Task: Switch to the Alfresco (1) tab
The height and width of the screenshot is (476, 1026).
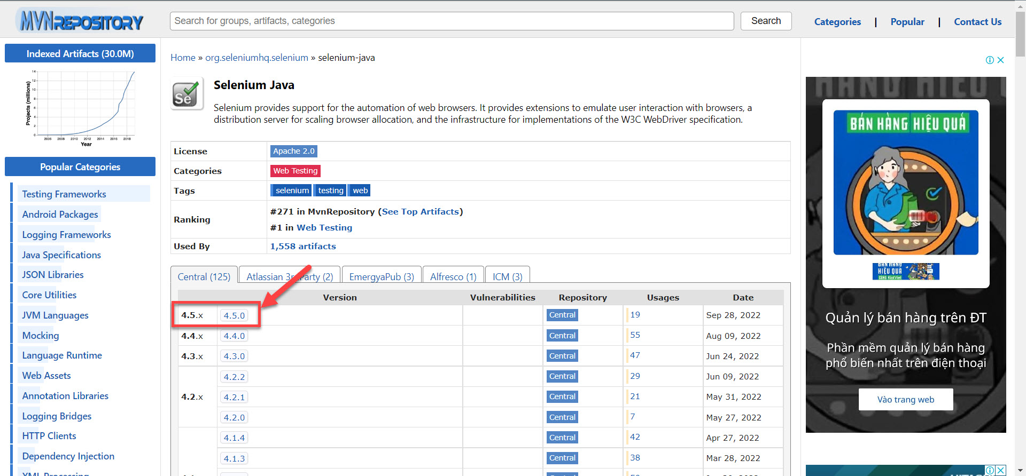Action: tap(453, 276)
